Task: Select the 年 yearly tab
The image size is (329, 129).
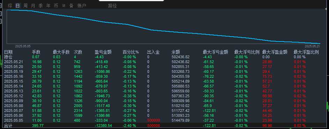Action: point(48,6)
